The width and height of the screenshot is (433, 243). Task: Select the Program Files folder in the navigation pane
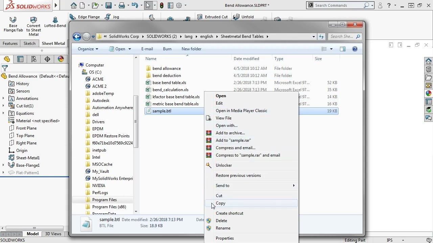(x=104, y=200)
